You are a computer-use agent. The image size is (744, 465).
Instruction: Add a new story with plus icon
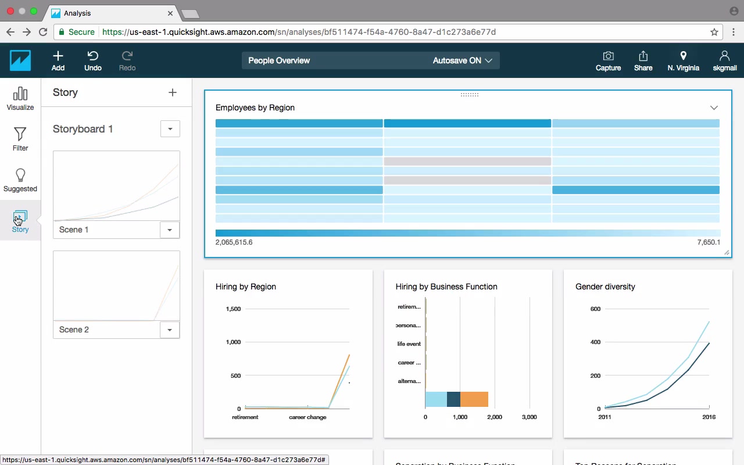[173, 92]
